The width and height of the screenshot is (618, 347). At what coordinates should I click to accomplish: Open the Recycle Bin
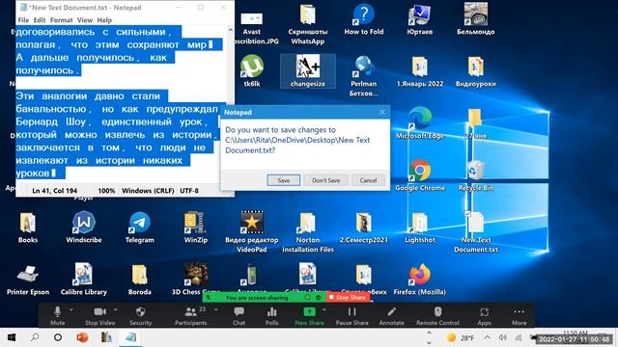(x=475, y=175)
